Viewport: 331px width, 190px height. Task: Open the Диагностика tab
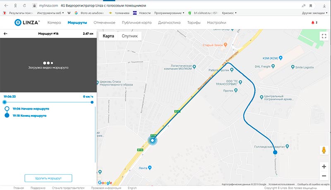[169, 23]
